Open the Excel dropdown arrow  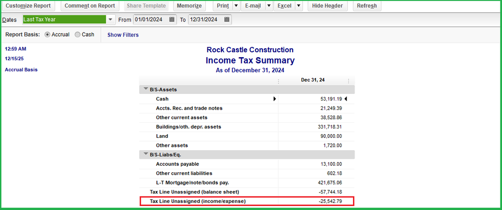(x=298, y=6)
